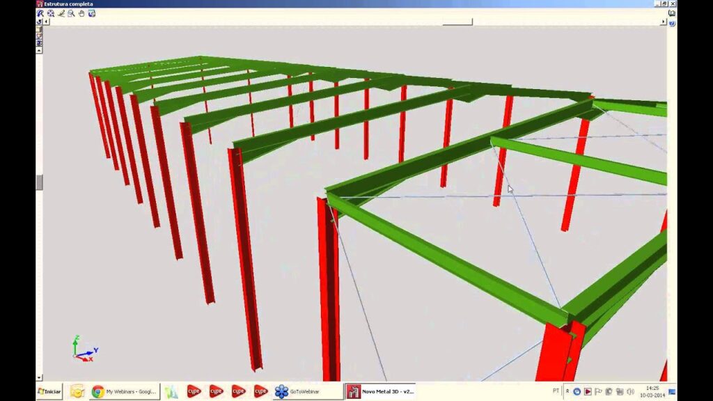Click left arrow on horizontal scrollbar
Screen dimensions: 713x401
click(47, 22)
